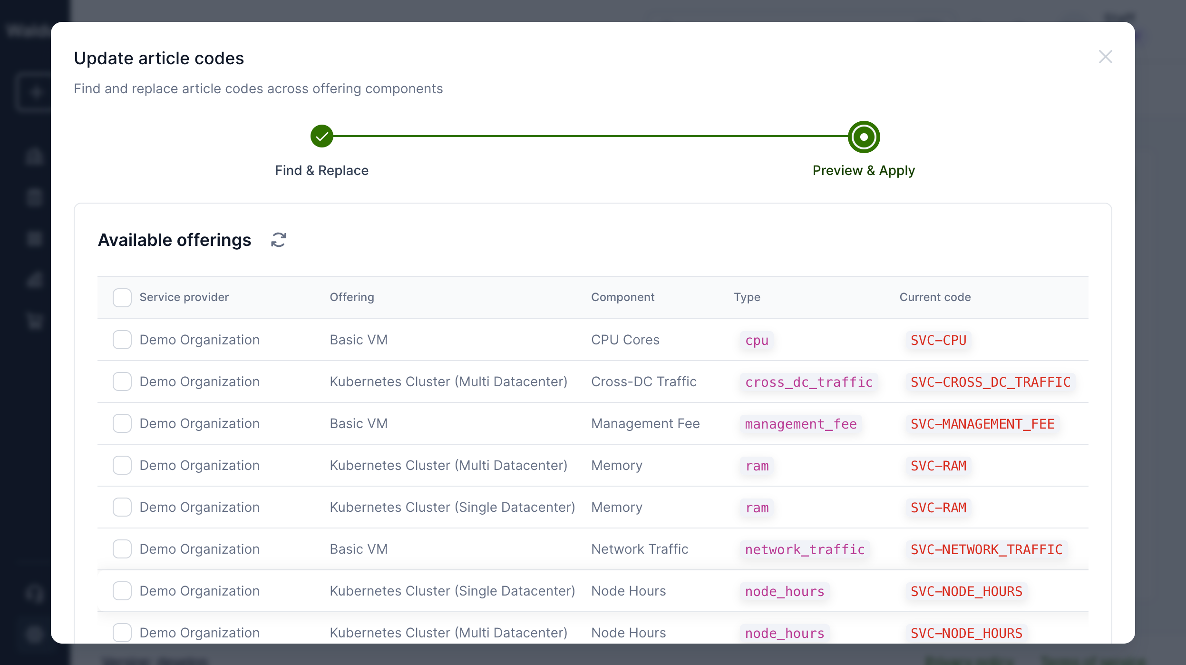This screenshot has height=665, width=1186.
Task: Click the refresh icon beside Available offerings
Action: click(x=279, y=240)
